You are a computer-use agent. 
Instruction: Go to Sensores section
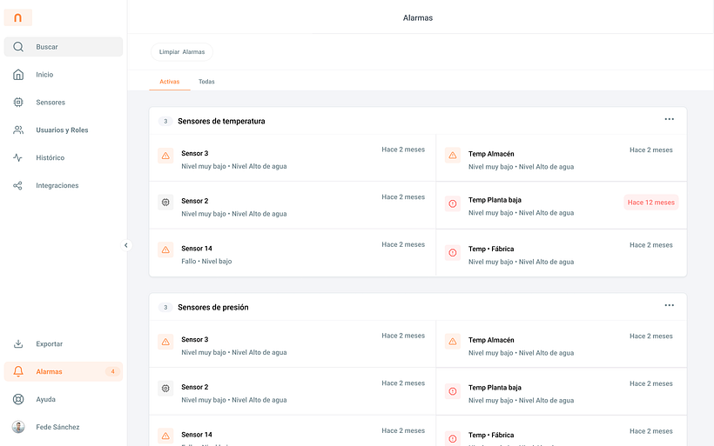[x=50, y=103]
